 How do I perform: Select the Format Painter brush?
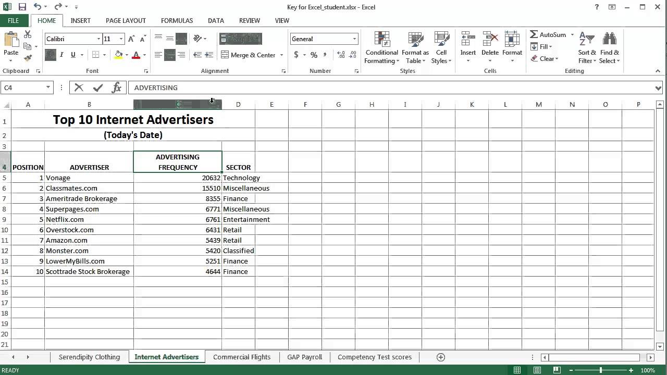[28, 58]
